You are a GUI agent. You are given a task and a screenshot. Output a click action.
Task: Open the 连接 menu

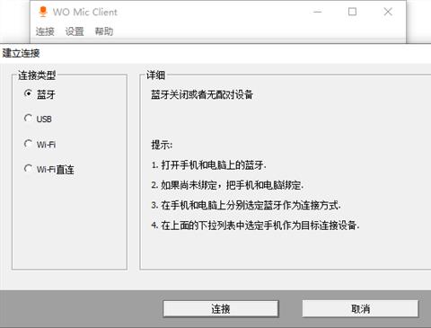pyautogui.click(x=45, y=31)
